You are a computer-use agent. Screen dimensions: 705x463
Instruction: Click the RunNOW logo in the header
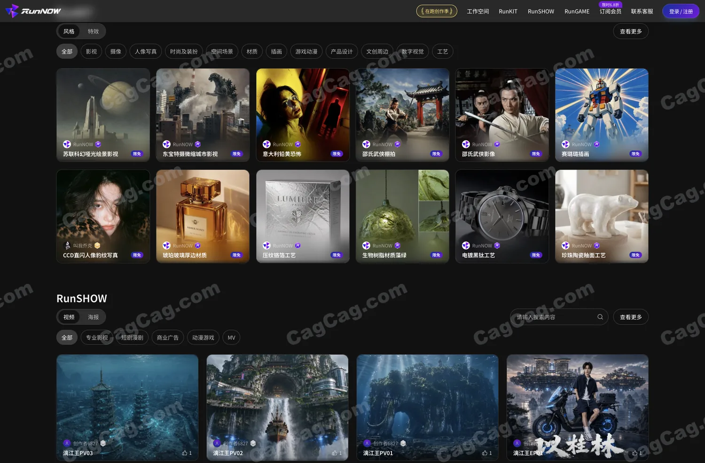click(33, 11)
